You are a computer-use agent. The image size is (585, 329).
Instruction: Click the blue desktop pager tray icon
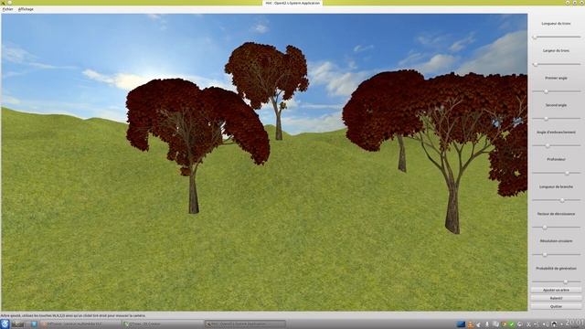[461, 324]
